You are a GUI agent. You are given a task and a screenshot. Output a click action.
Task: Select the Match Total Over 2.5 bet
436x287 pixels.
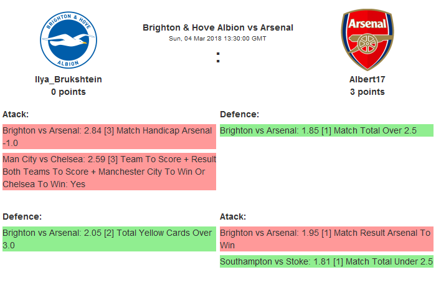[x=326, y=130]
